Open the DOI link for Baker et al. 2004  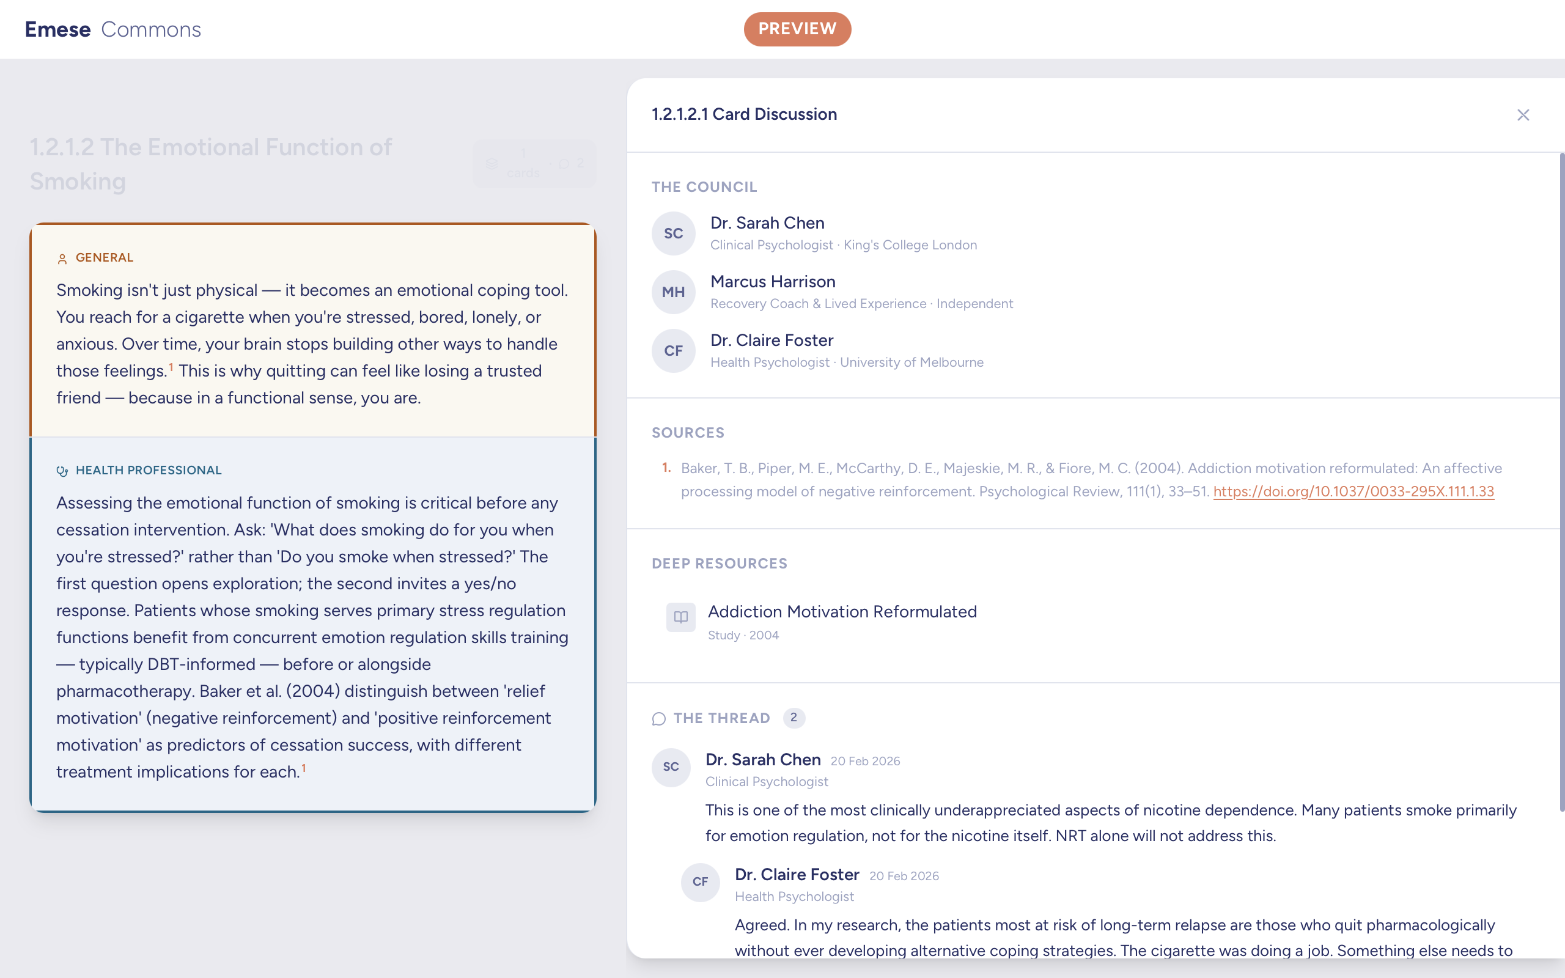click(x=1355, y=491)
